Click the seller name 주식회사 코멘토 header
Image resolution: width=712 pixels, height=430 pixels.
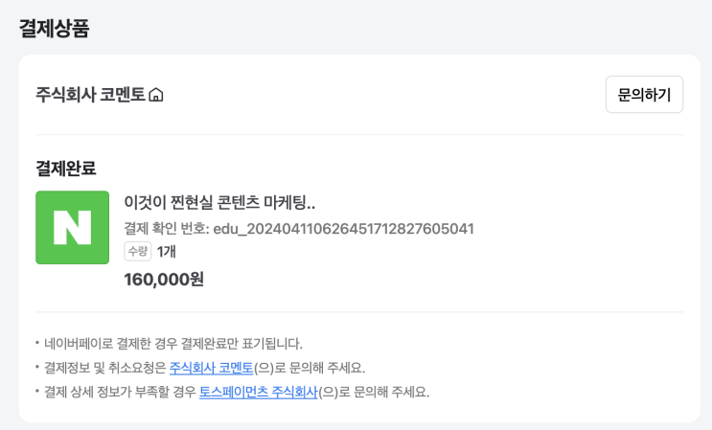click(x=90, y=95)
